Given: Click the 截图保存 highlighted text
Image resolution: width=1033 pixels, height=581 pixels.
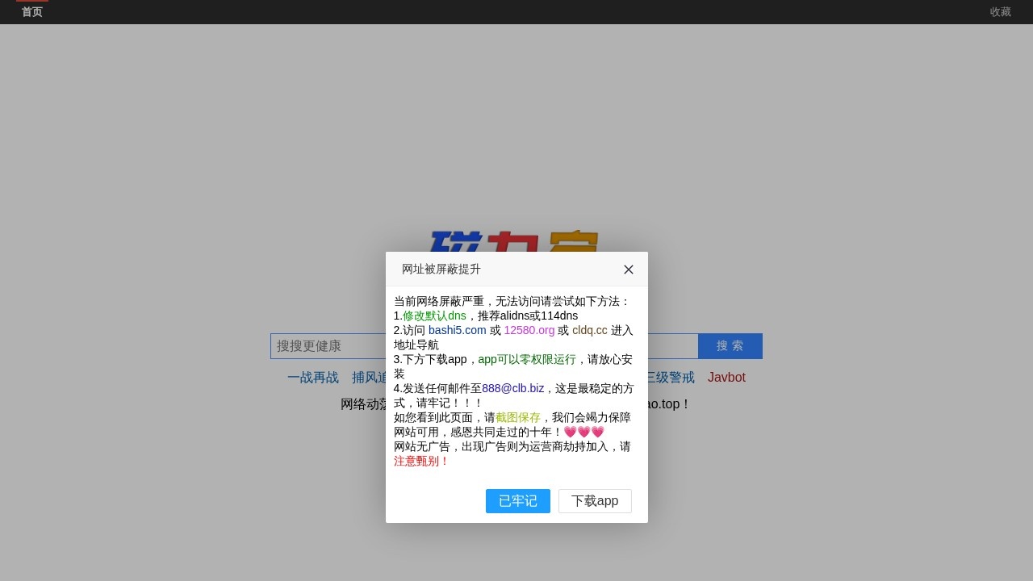Looking at the screenshot, I should pos(518,417).
